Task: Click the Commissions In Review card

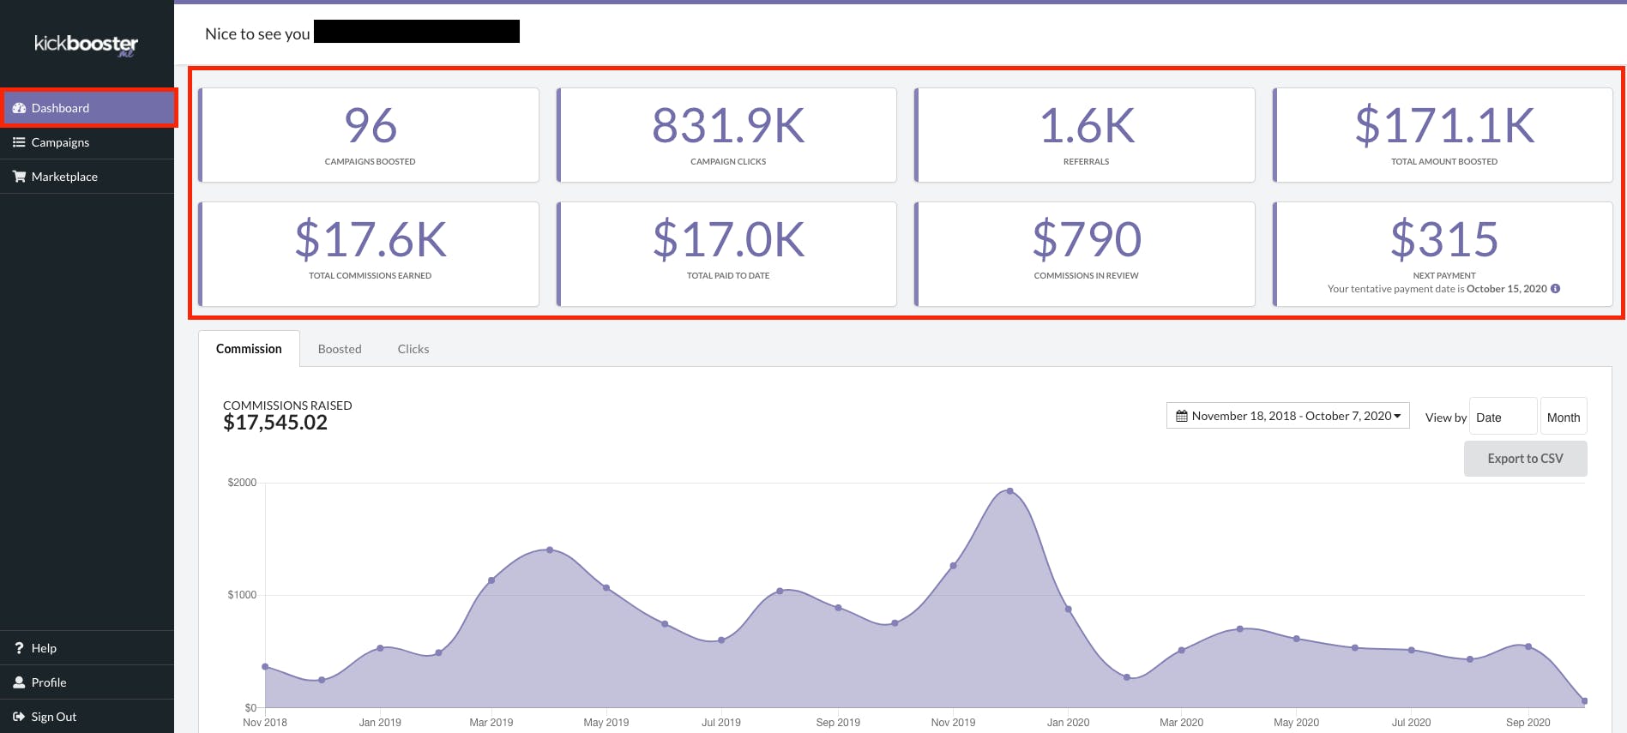Action: point(1085,254)
